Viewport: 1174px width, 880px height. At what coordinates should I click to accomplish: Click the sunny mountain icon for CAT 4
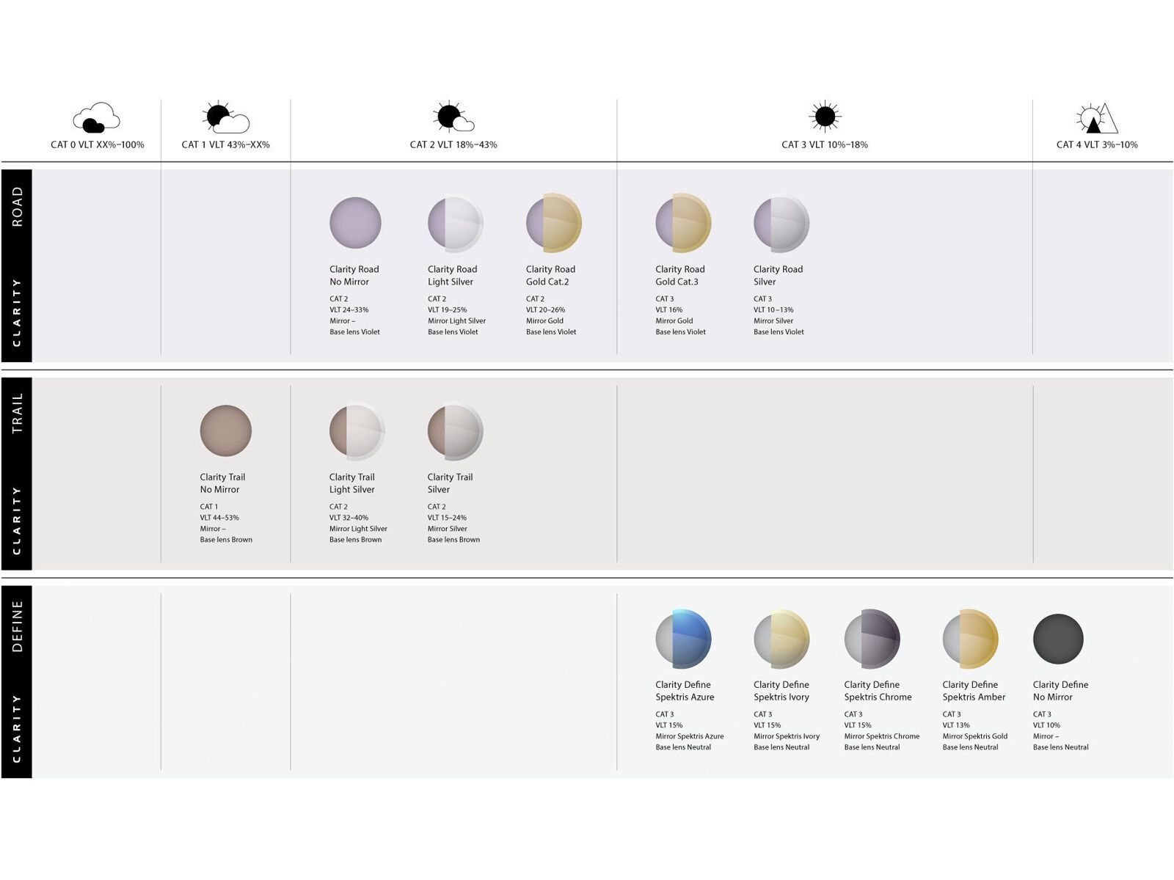1094,117
